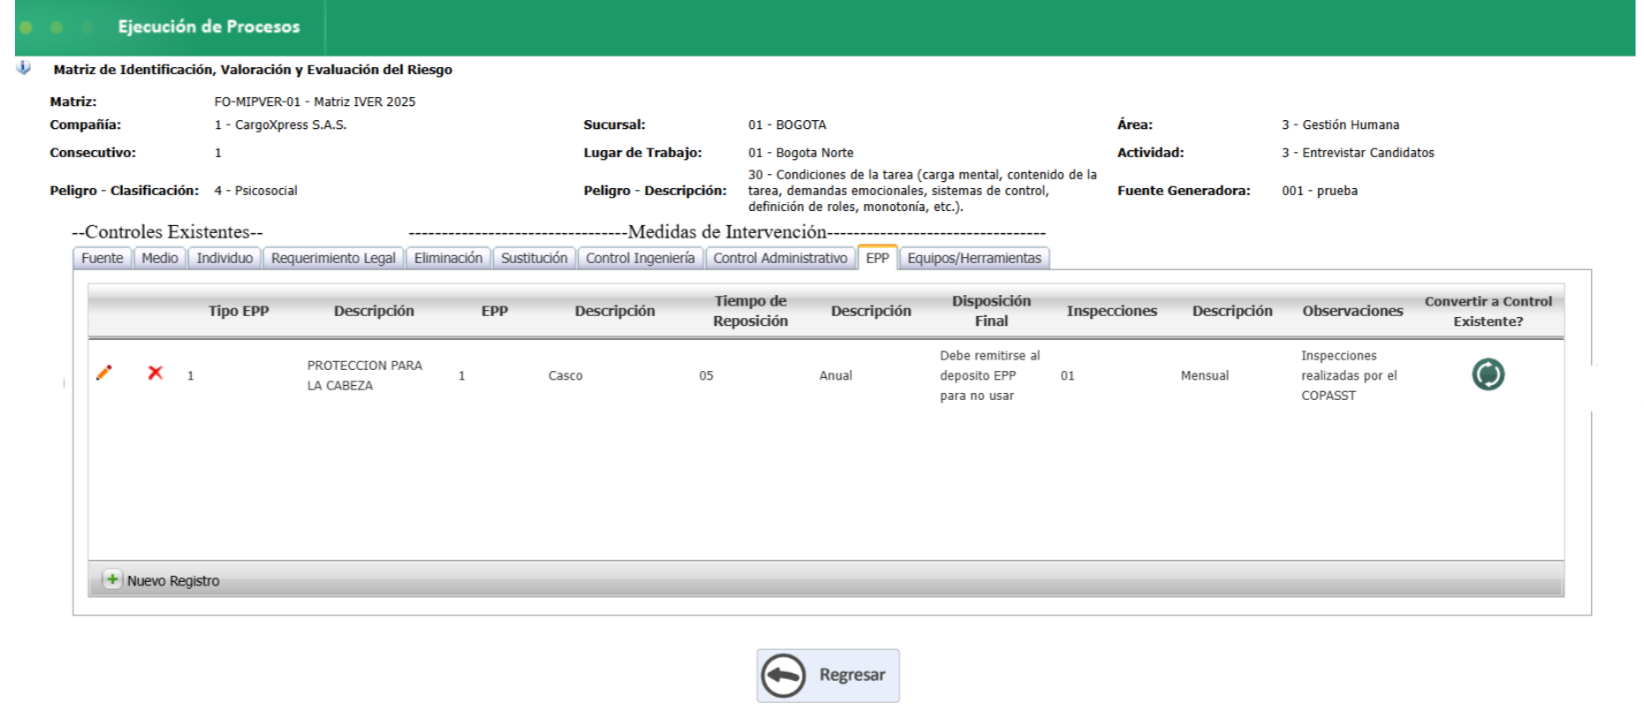Open the Requerimiento Legal tab
Viewport: 1644px width, 710px height.
pyautogui.click(x=333, y=258)
